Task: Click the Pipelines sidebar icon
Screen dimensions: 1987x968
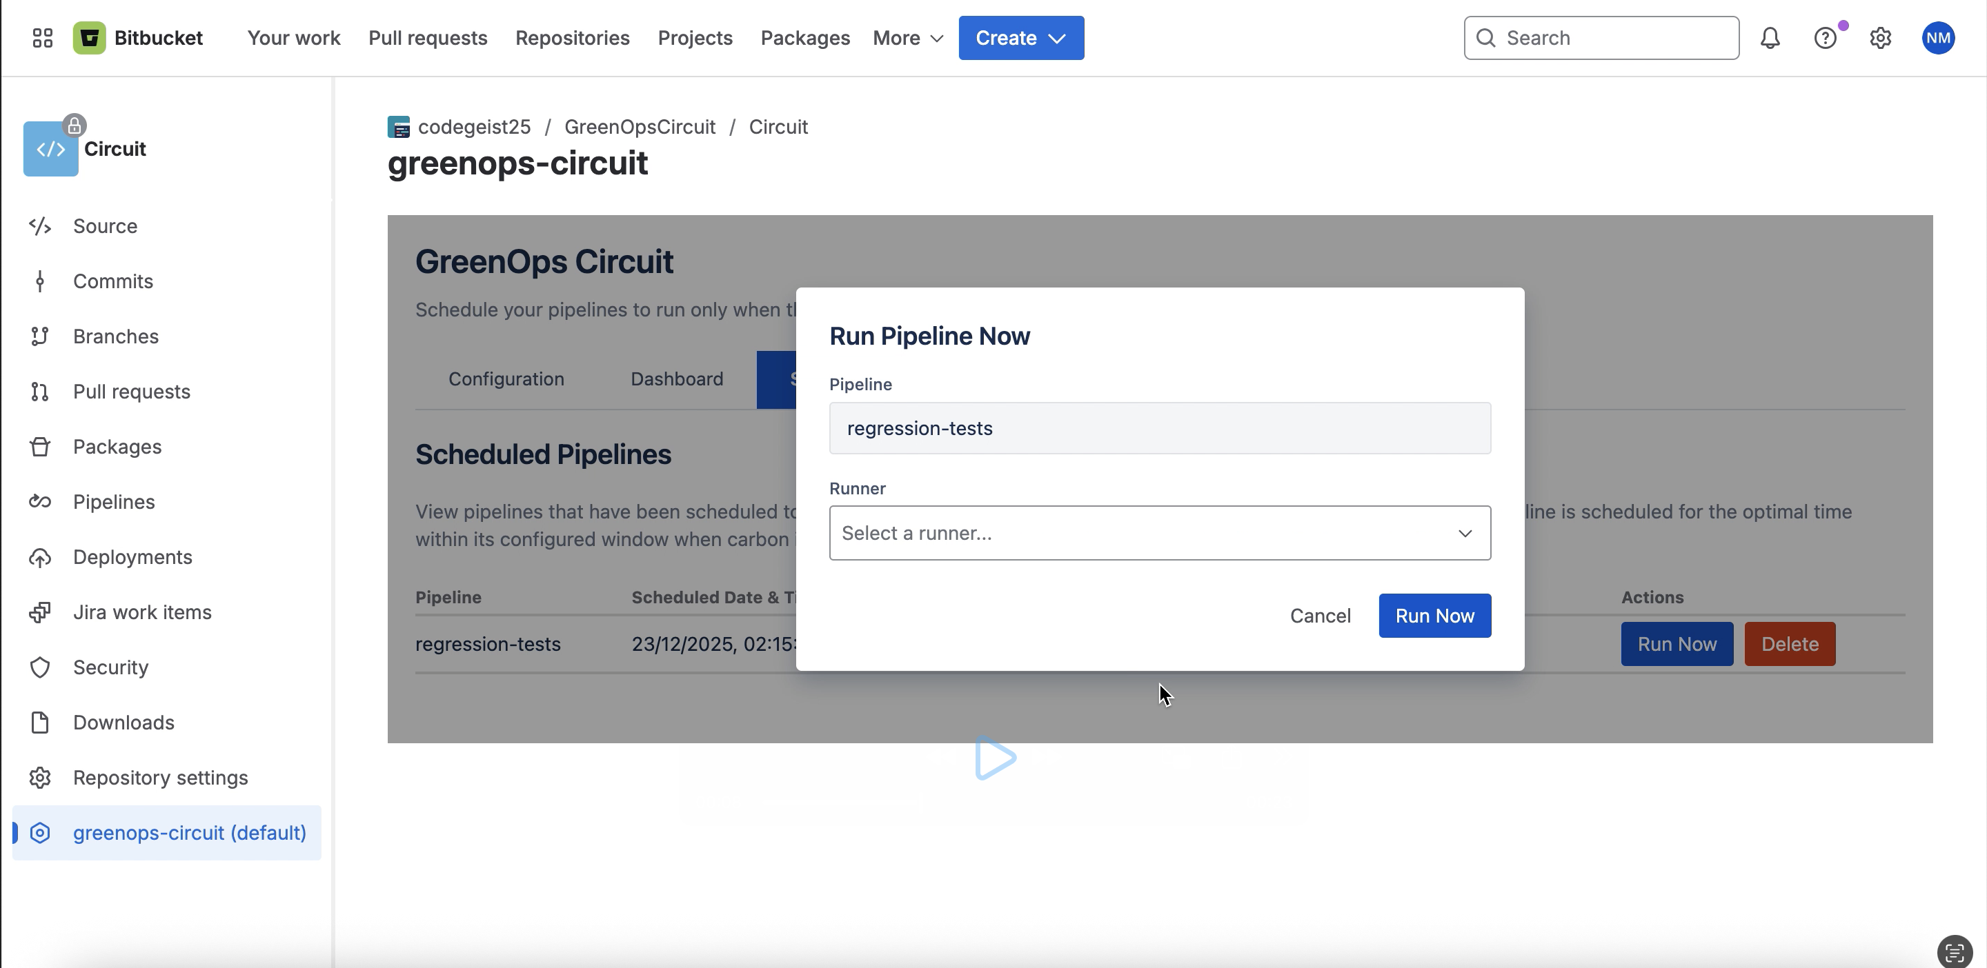Action: [40, 502]
